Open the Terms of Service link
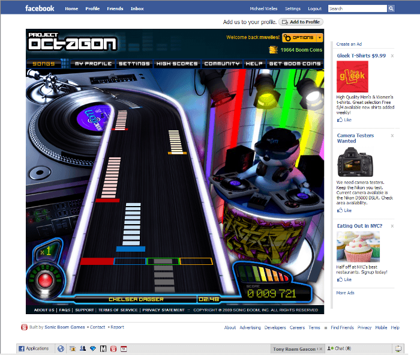This screenshot has height=355, width=420. point(118,310)
